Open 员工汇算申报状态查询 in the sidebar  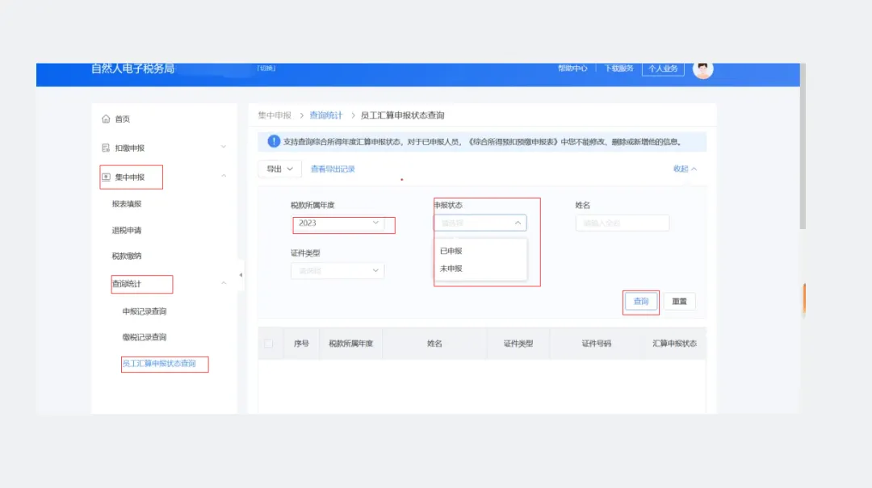click(x=159, y=364)
